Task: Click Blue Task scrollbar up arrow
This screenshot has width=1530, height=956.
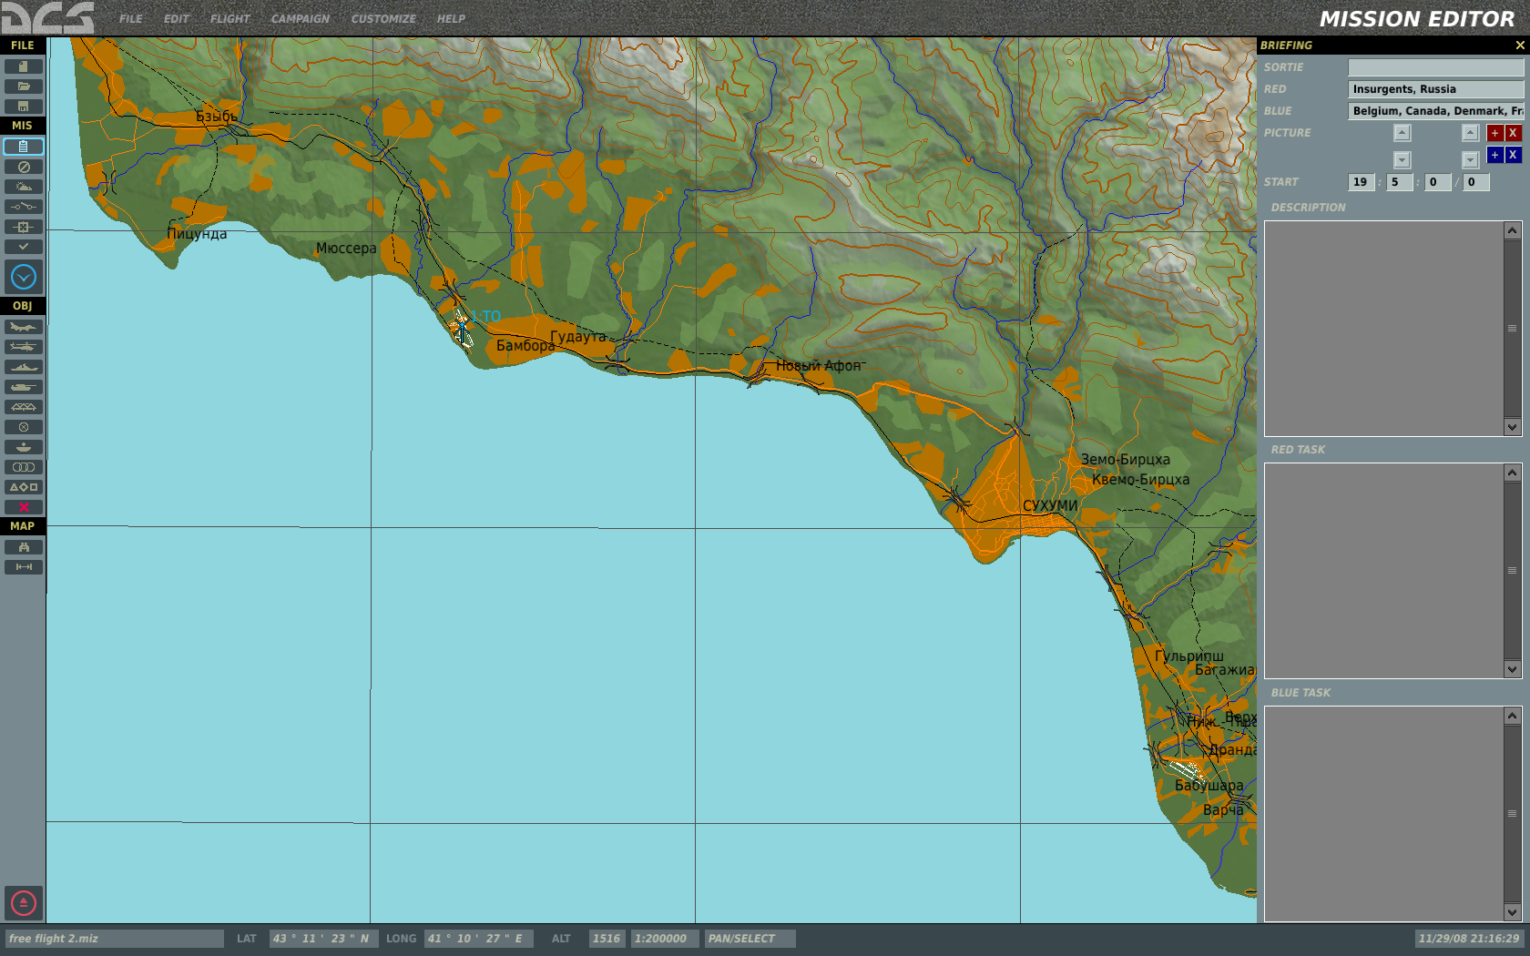Action: (x=1513, y=716)
